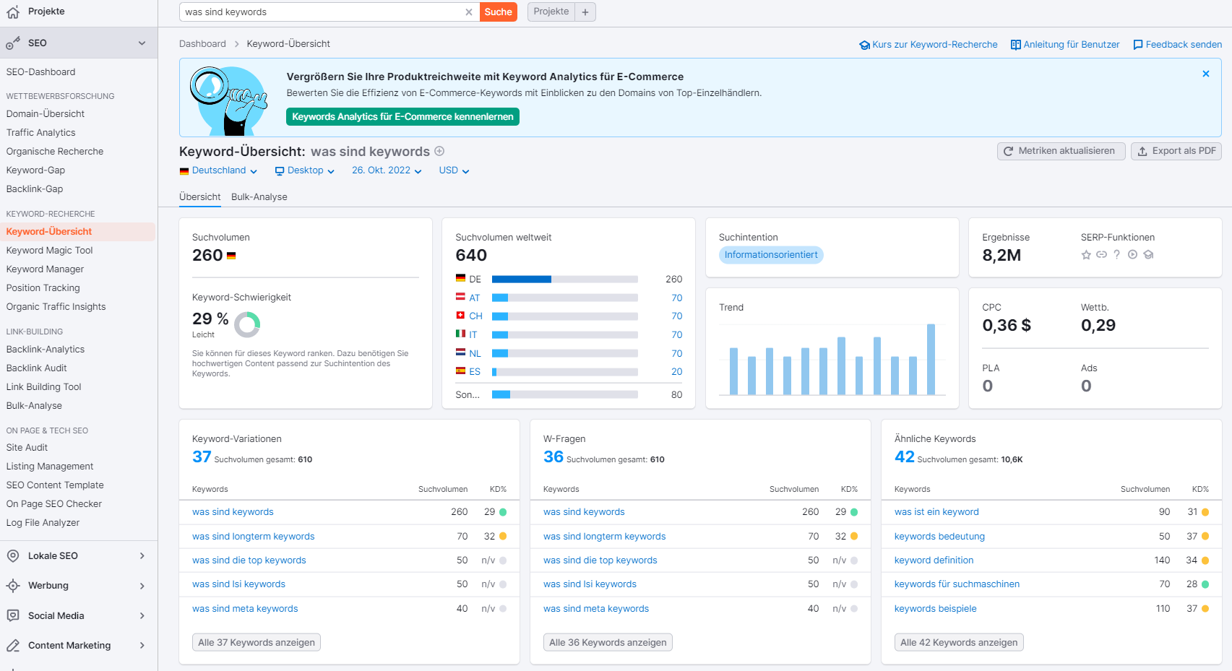Click Alle 37 Keywords anzeigen button
1232x671 pixels.
257,643
